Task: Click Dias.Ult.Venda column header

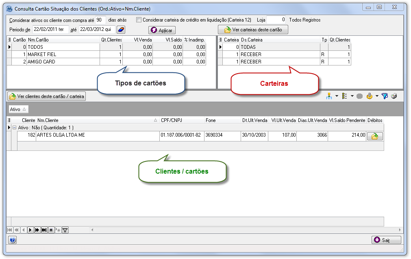Action: click(312, 120)
